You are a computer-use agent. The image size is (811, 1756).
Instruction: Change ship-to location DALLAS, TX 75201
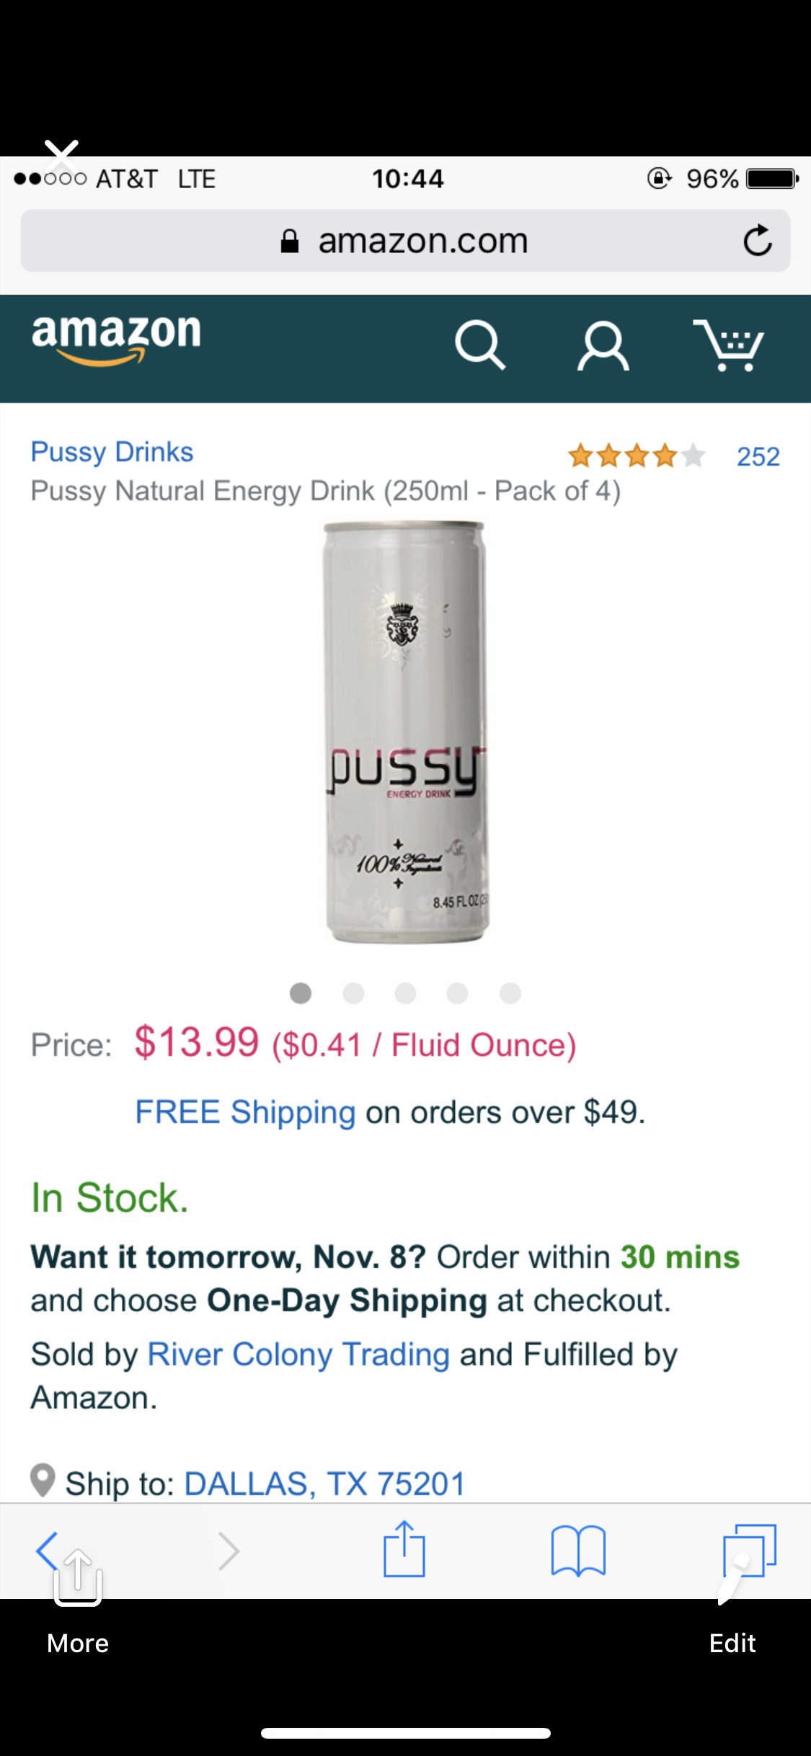coord(324,1484)
